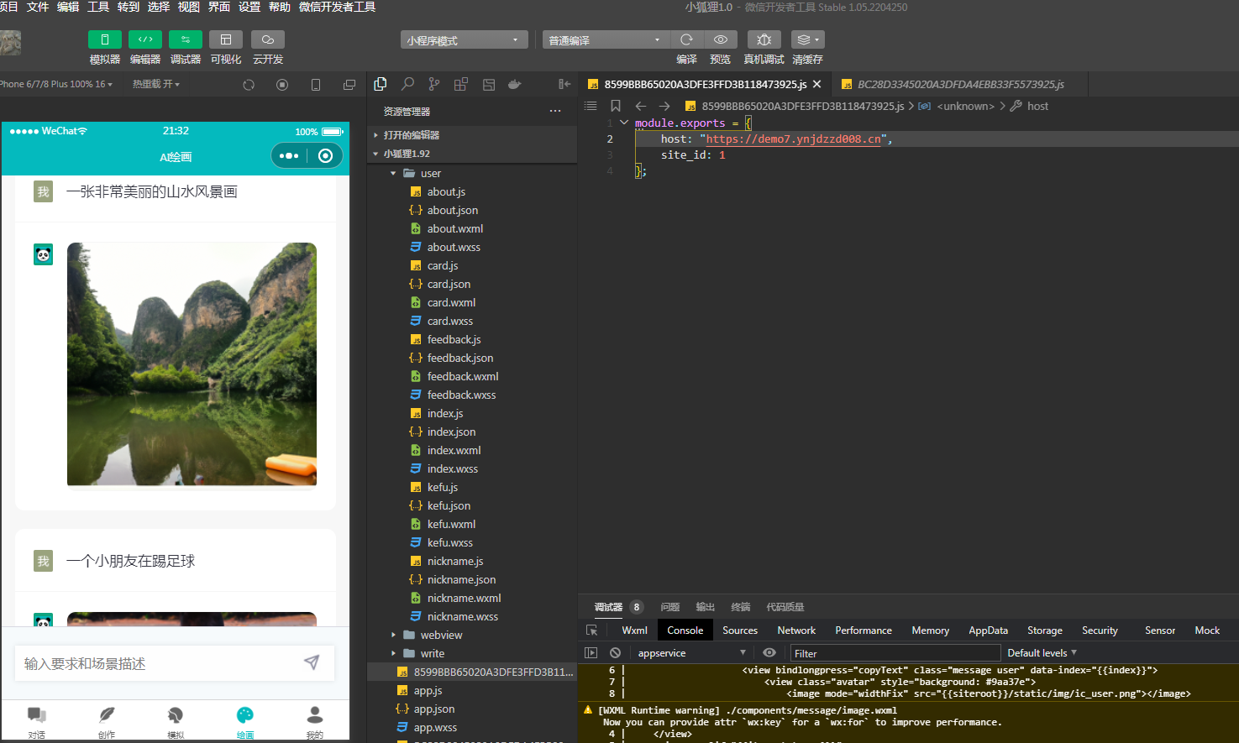Start 真机调试 real device debugging
Image resolution: width=1239 pixels, height=743 pixels.
(764, 39)
